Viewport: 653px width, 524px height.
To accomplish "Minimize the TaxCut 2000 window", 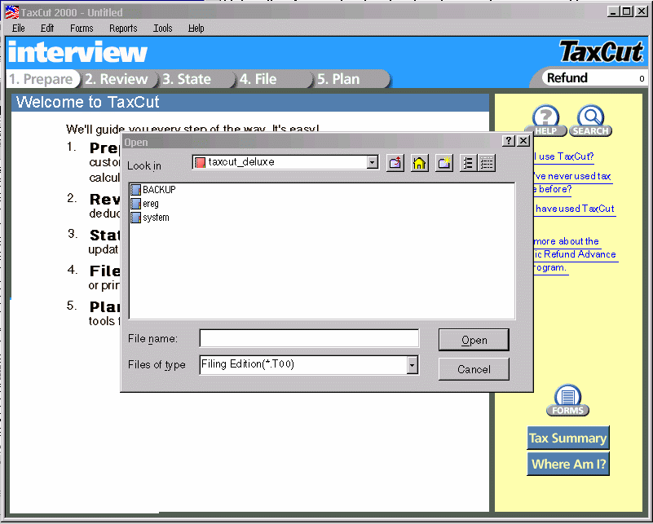I will click(612, 11).
